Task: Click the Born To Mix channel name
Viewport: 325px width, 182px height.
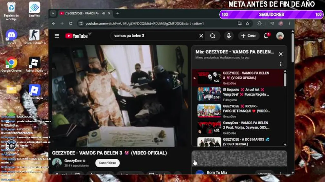Action: (217, 173)
